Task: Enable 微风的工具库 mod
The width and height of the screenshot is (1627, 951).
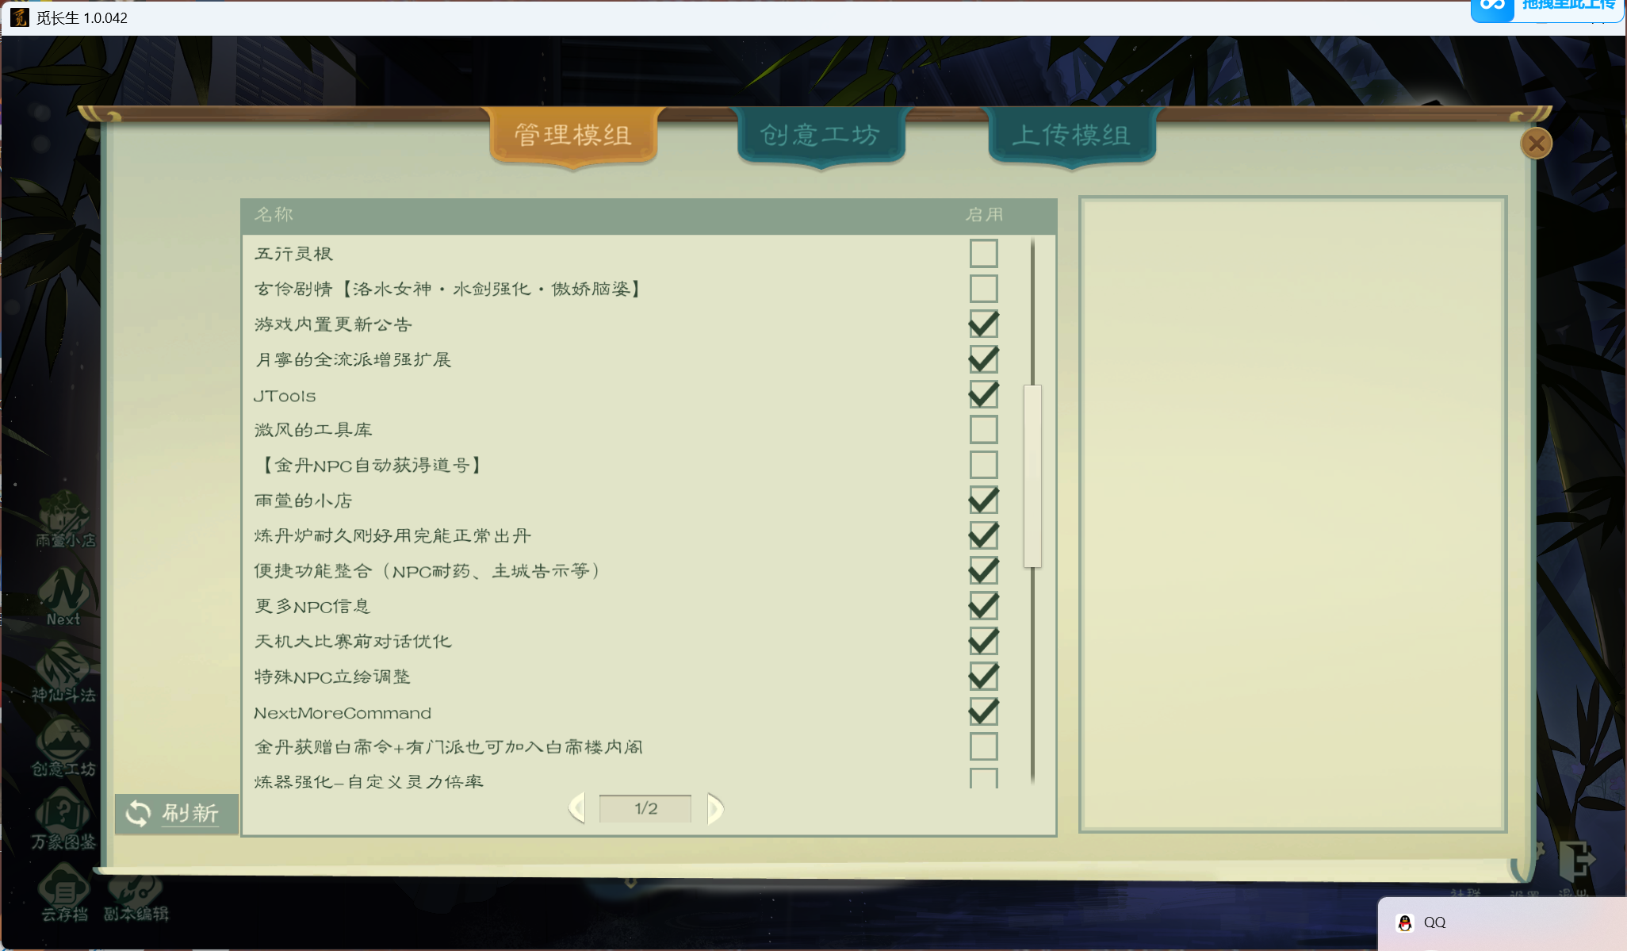Action: tap(983, 428)
